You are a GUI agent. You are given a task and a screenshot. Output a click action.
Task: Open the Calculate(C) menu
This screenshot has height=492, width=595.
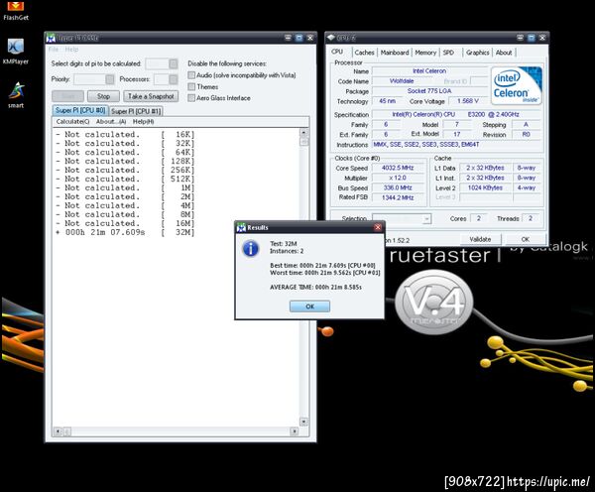click(x=72, y=121)
